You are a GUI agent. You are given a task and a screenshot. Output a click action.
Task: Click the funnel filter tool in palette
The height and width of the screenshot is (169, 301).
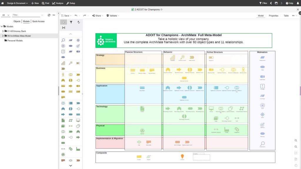[71, 22]
